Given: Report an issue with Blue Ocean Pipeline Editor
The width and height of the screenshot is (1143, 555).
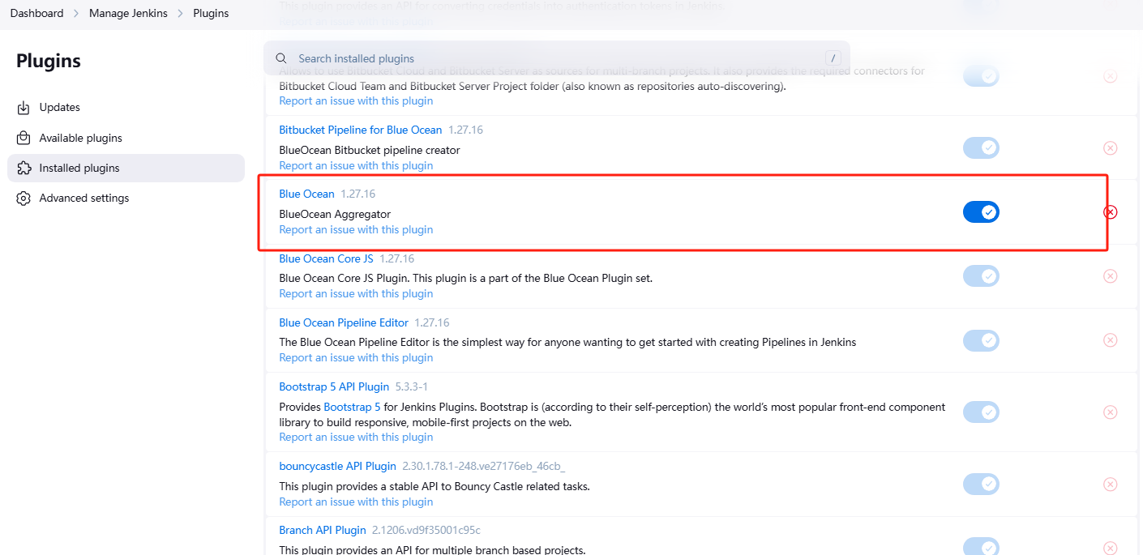Looking at the screenshot, I should tap(356, 357).
